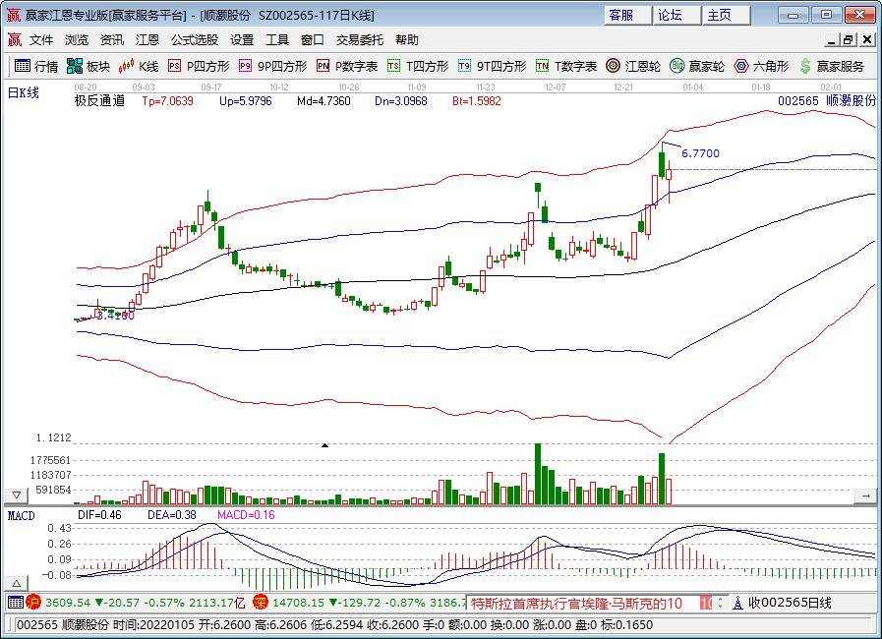The image size is (882, 639).
Task: Click the 收002565日线 status text
Action: (x=790, y=603)
